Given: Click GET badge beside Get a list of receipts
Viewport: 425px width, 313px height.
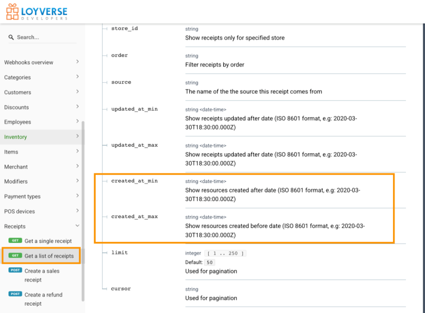Looking at the screenshot, I should tap(15, 256).
